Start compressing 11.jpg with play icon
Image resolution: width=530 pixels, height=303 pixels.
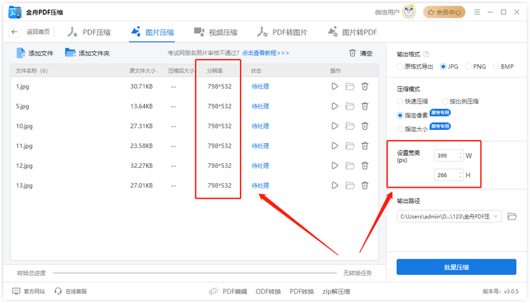335,146
